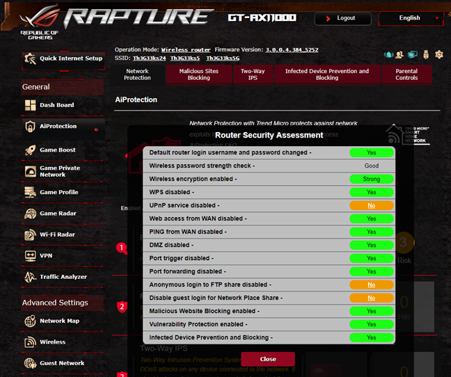
Task: Click the Game Boost rocket icon
Action: click(30, 150)
